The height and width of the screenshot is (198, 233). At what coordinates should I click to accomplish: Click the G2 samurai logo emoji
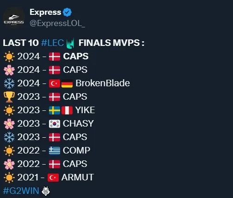46,191
